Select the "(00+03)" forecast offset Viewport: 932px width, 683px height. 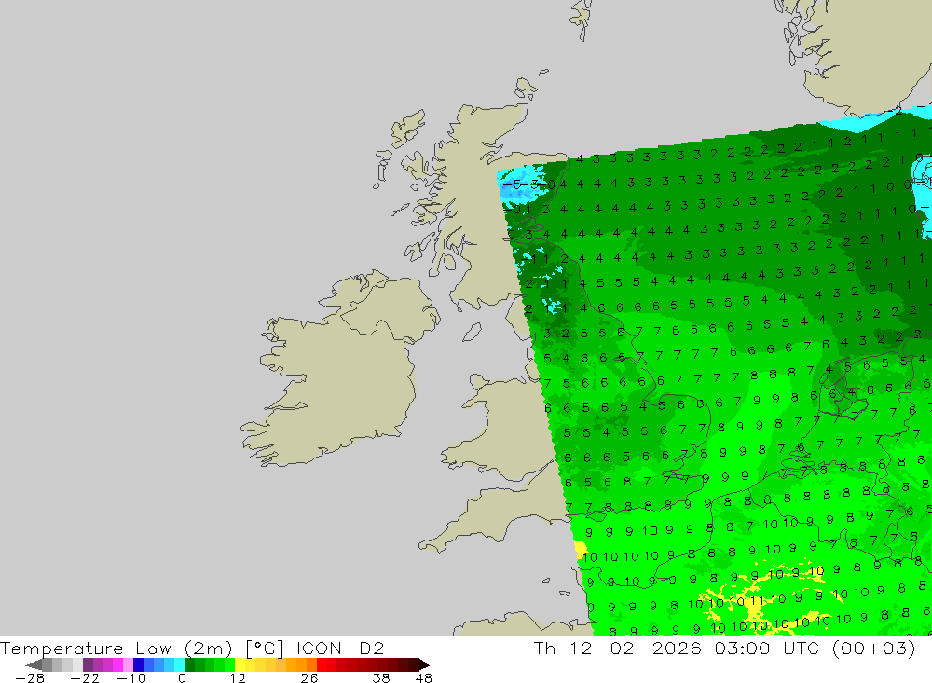click(x=874, y=648)
